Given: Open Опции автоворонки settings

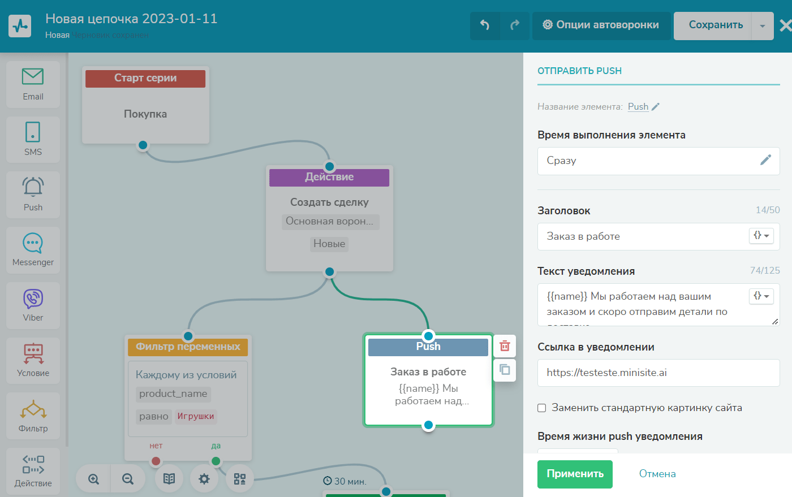Looking at the screenshot, I should [x=601, y=25].
